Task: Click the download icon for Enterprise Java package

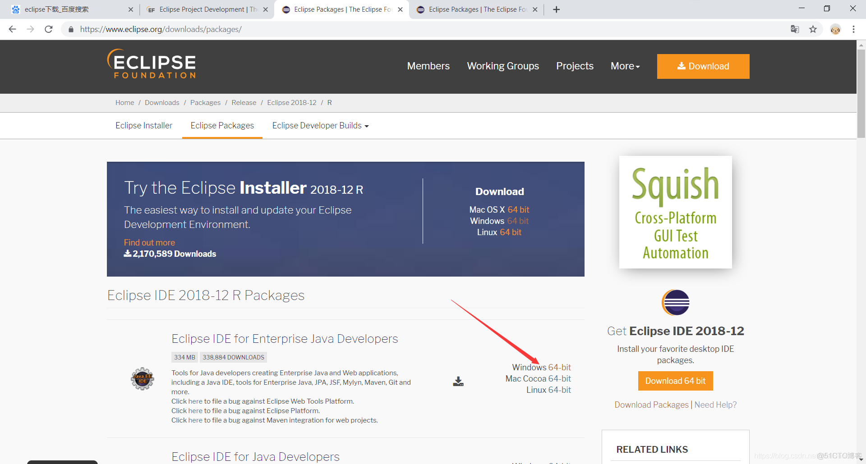Action: click(458, 382)
